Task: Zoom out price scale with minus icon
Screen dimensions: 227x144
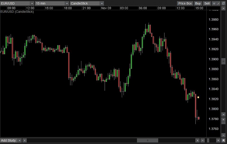Action: pyautogui.click(x=223, y=135)
